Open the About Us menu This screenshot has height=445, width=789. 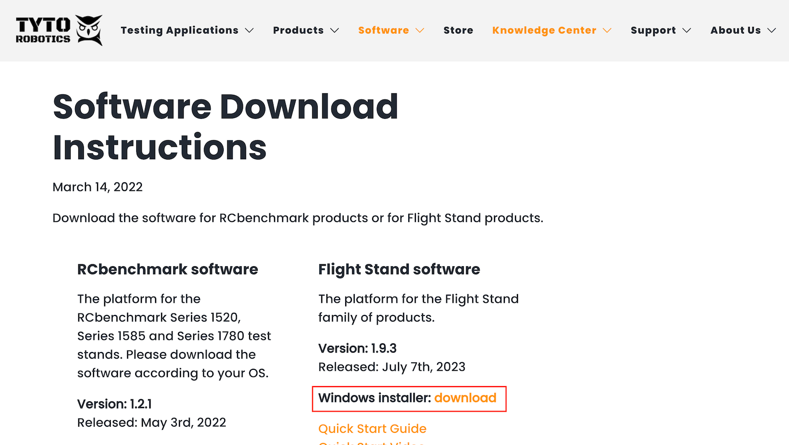736,30
